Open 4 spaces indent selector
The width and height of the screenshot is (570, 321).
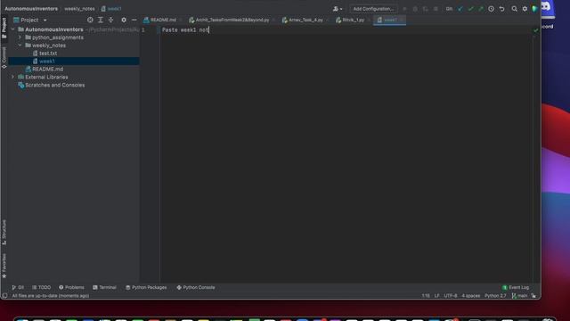coord(471,296)
